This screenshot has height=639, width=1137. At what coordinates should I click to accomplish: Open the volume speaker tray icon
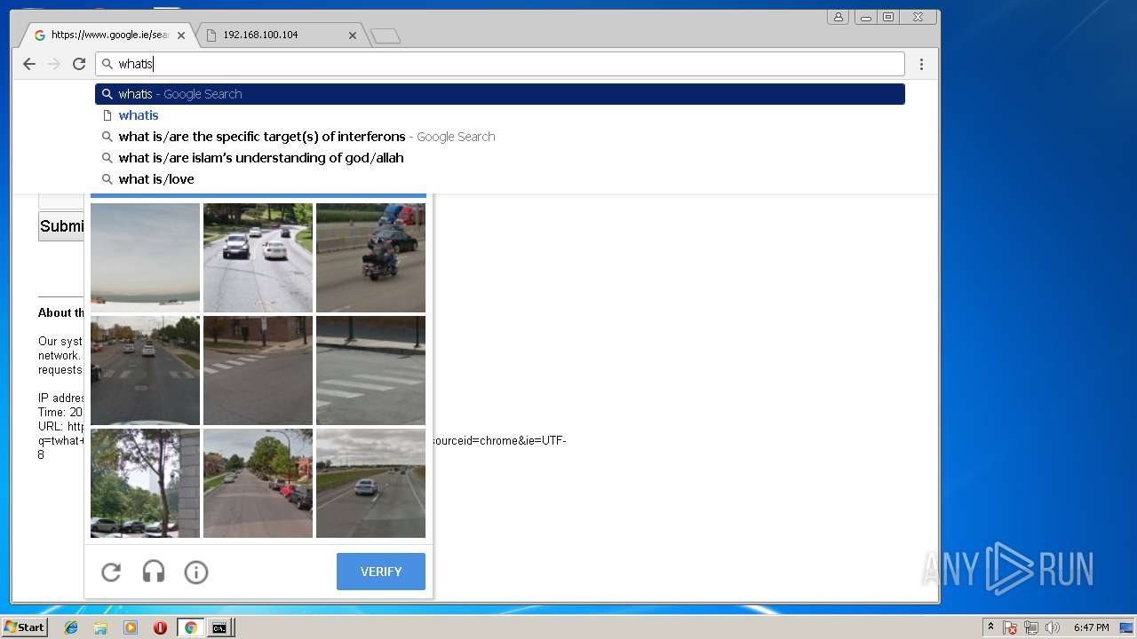tap(1053, 627)
